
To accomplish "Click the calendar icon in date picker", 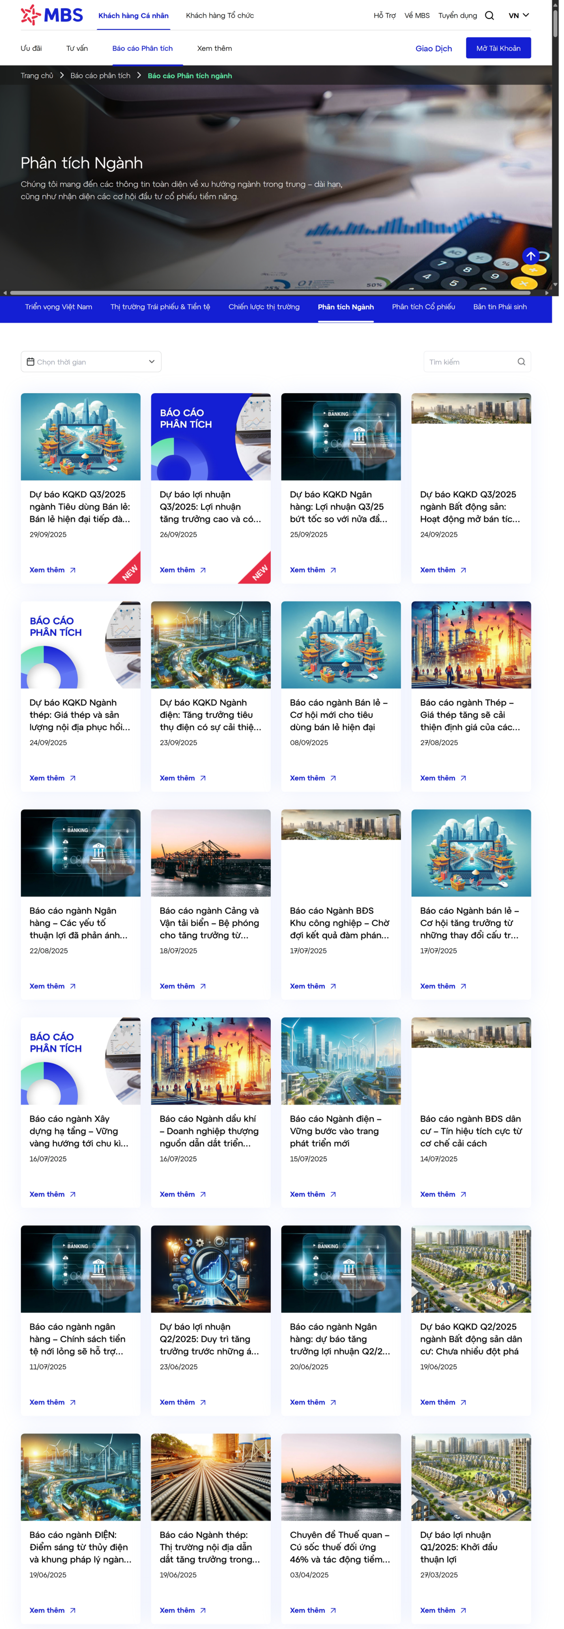I will pos(30,362).
